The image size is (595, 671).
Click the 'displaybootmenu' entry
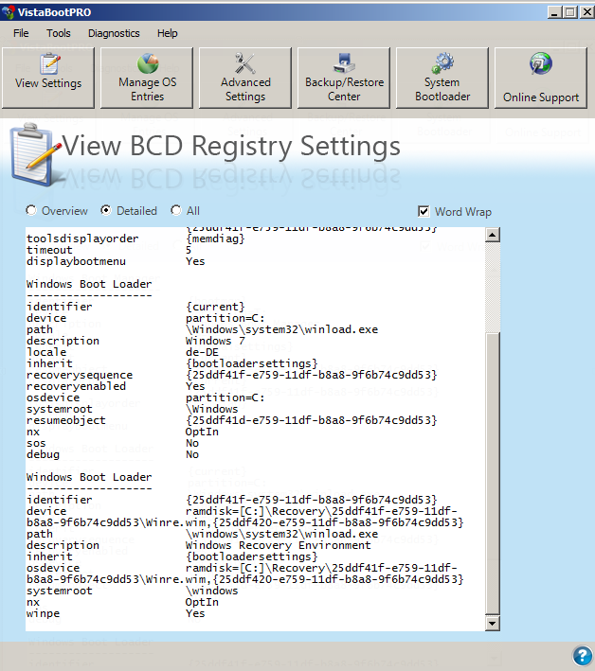(76, 261)
